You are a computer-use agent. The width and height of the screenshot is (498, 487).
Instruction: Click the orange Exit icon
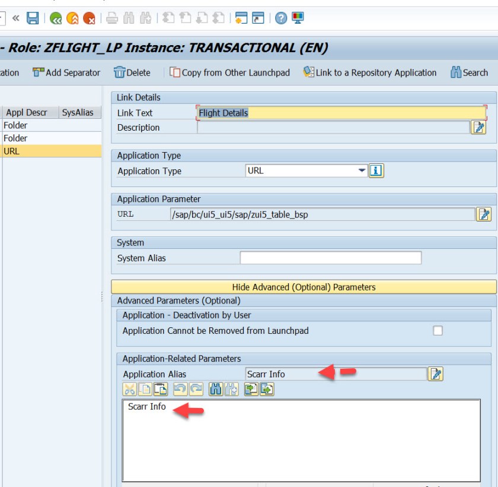pyautogui.click(x=72, y=18)
